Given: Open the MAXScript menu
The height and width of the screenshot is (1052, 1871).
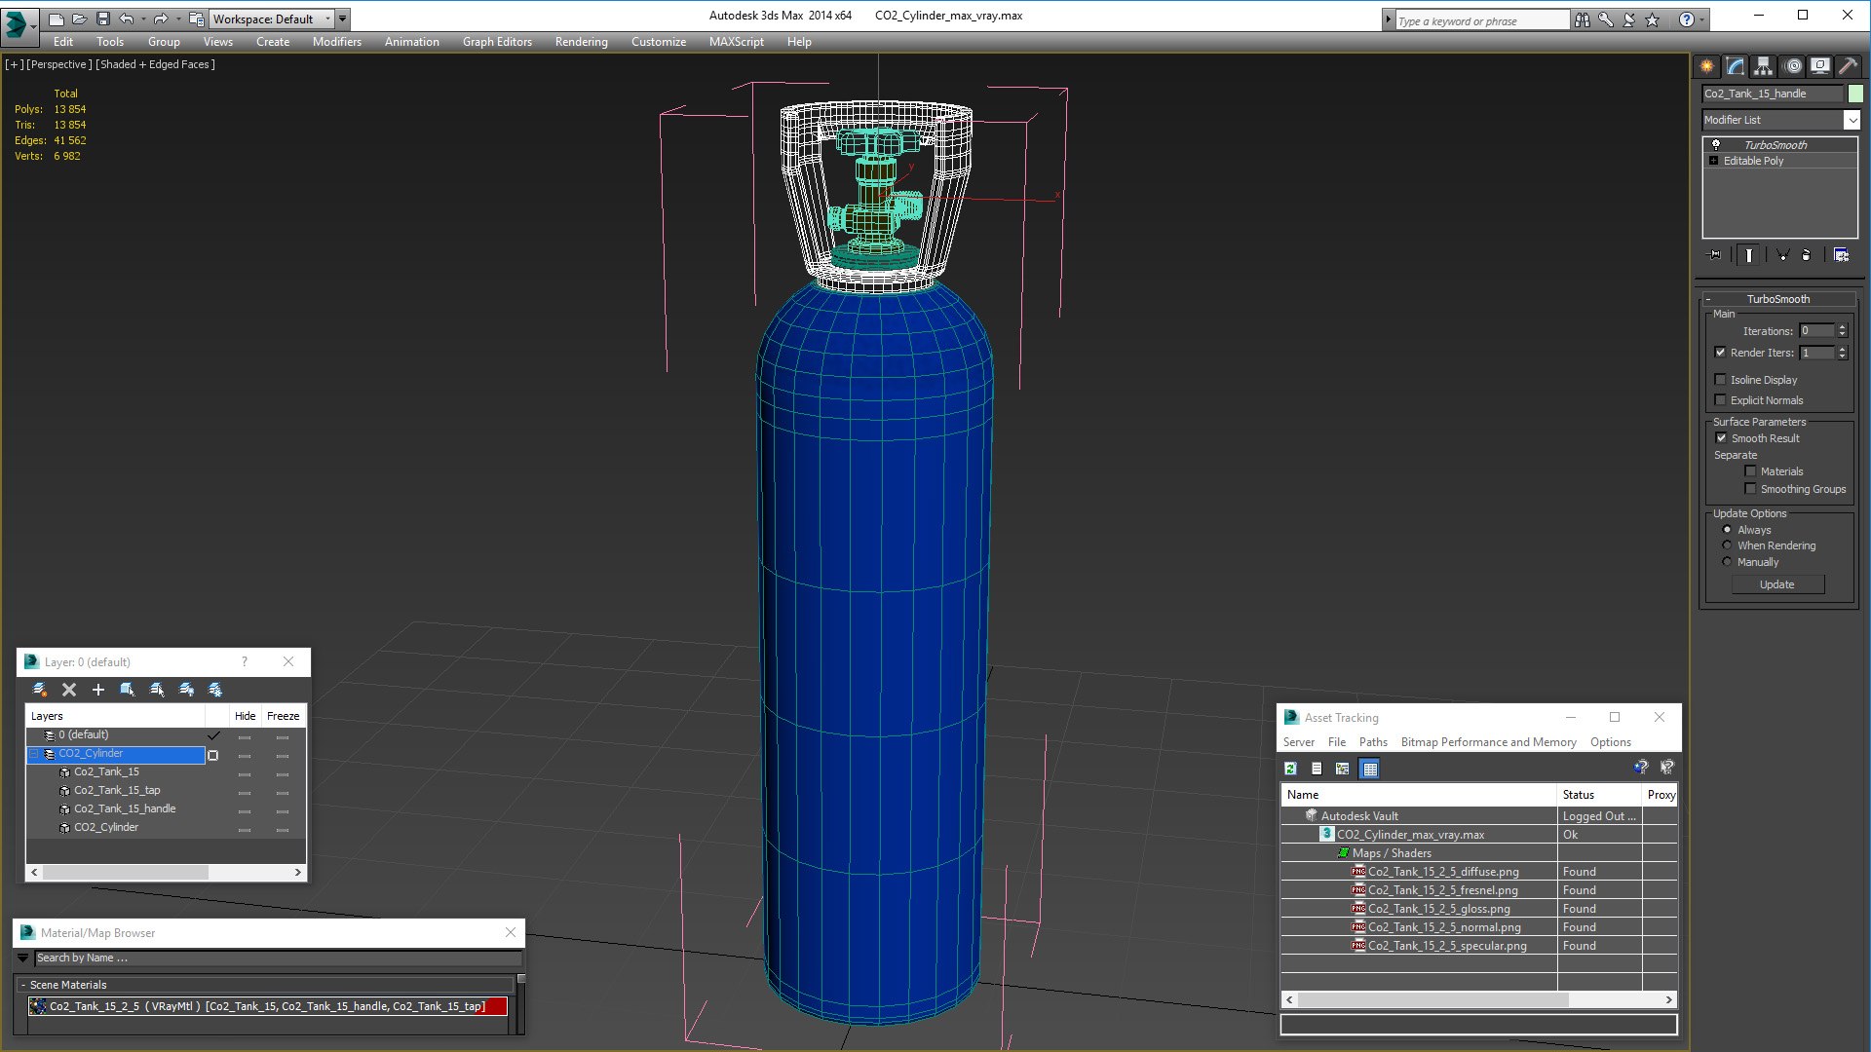Looking at the screenshot, I should click(737, 42).
